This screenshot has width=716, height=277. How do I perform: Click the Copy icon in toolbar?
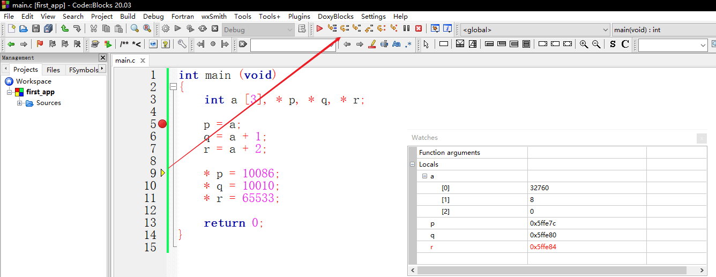point(106,28)
